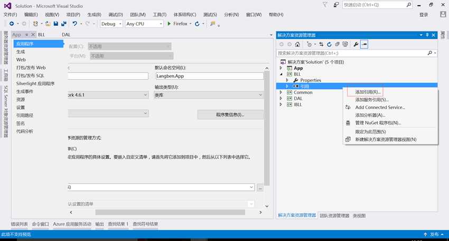Toggle Preview Selected Items icon

point(364,44)
